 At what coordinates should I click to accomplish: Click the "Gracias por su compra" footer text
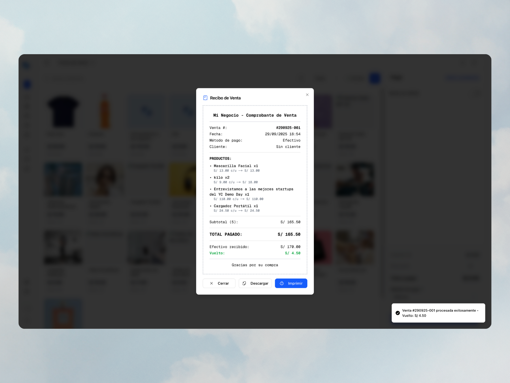pos(255,265)
